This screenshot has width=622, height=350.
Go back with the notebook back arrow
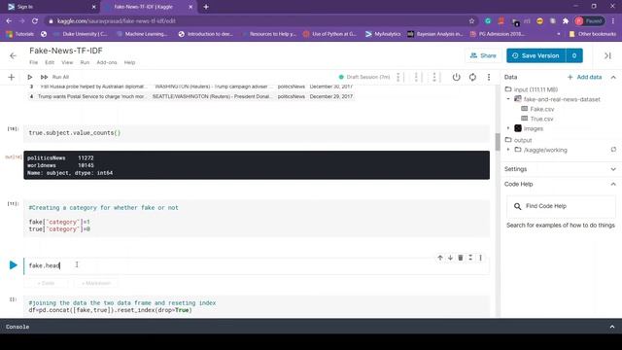click(x=13, y=56)
